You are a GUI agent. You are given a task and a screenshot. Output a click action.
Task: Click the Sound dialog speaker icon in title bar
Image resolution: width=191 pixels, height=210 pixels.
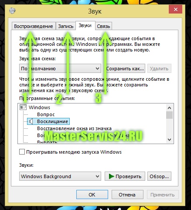12,10
